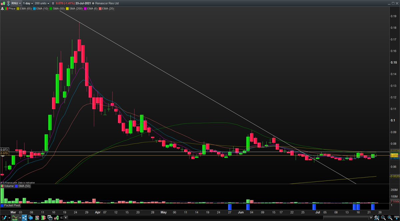The height and width of the screenshot is (221, 400).
Task: Click the instrument info icon
Action: click(53, 3)
